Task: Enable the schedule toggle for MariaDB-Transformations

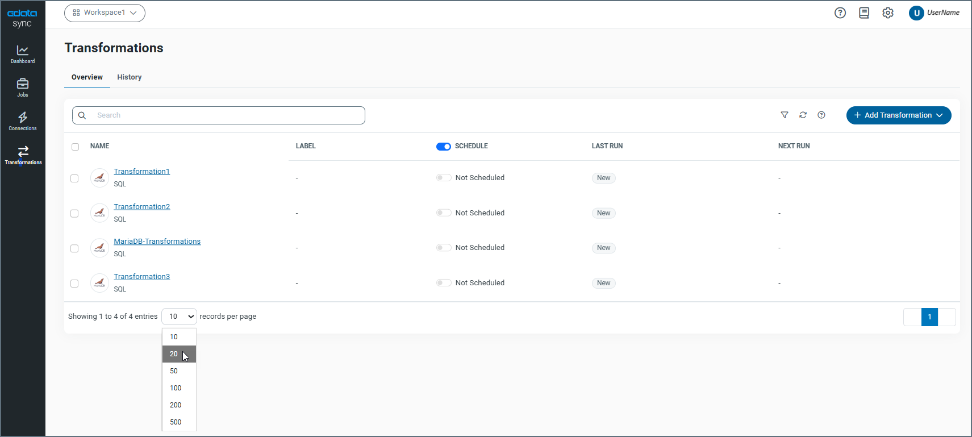Action: pyautogui.click(x=444, y=248)
